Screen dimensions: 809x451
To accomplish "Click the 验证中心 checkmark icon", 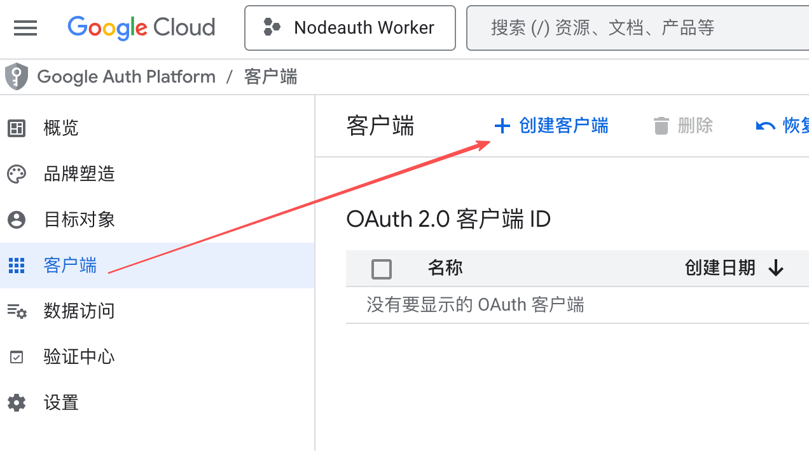I will 17,357.
